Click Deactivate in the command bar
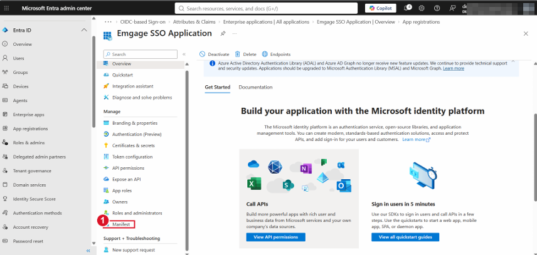Screen dimensions: 537x255 tap(215, 54)
